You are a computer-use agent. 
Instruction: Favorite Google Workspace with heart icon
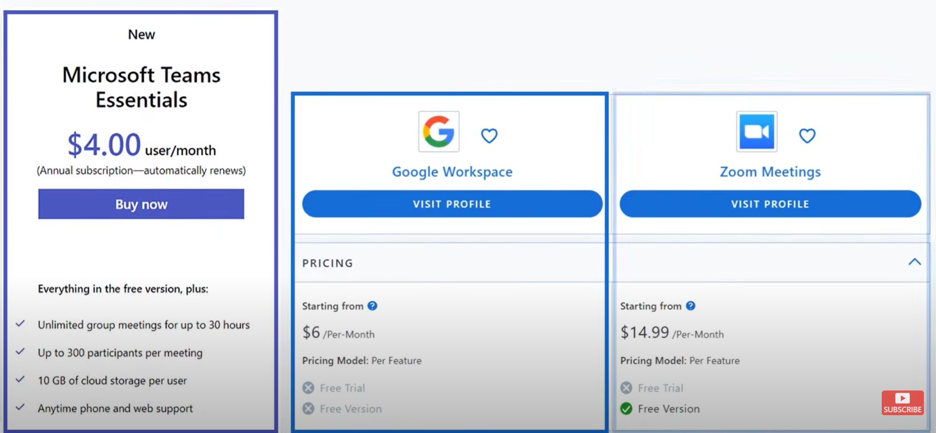[489, 136]
